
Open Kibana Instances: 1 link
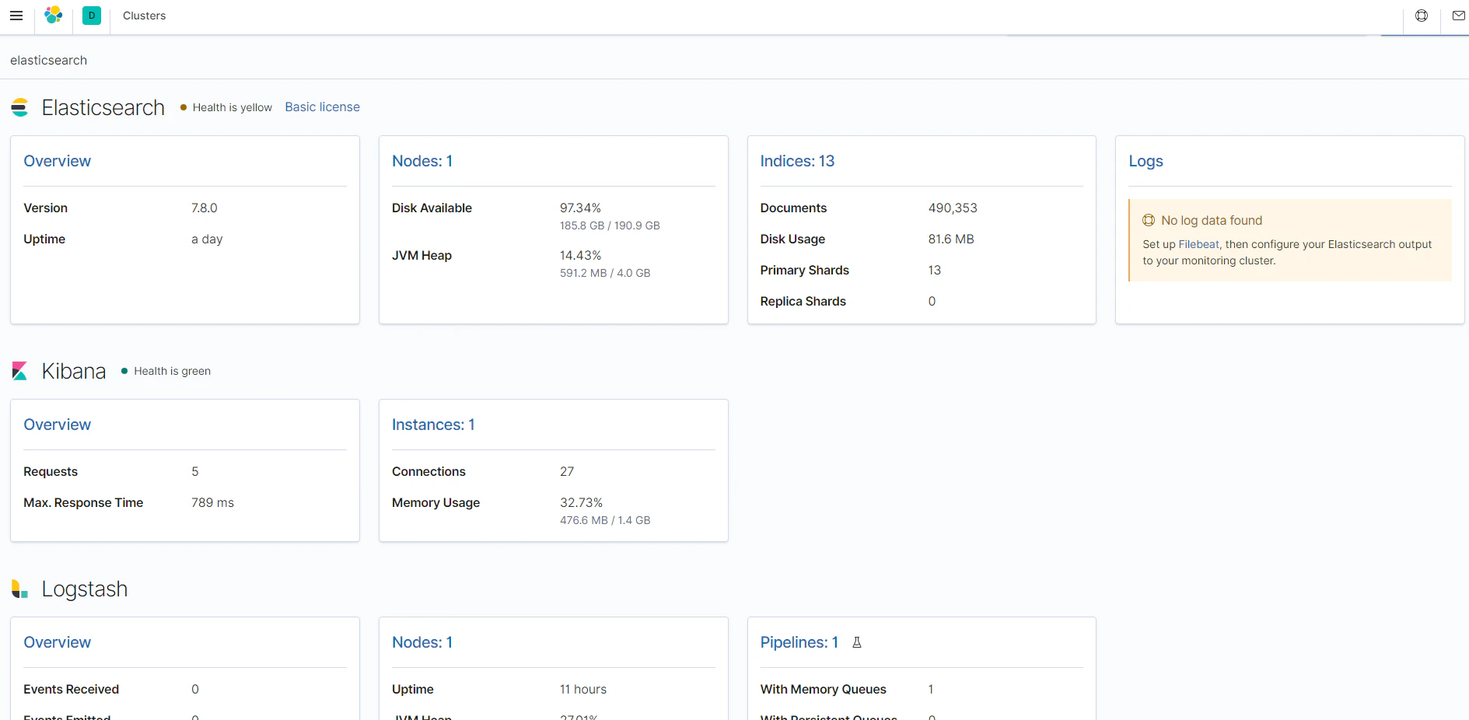[433, 425]
